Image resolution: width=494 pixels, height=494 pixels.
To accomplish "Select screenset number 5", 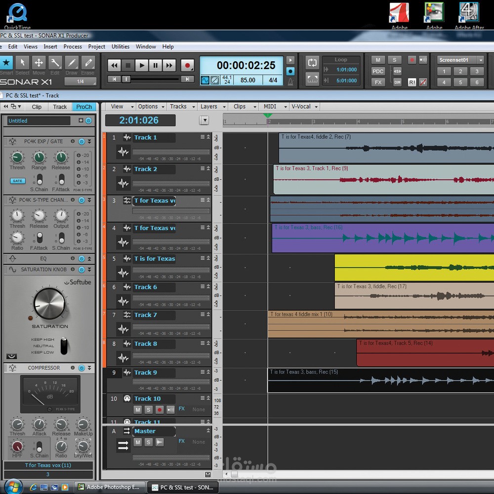I will point(460,82).
